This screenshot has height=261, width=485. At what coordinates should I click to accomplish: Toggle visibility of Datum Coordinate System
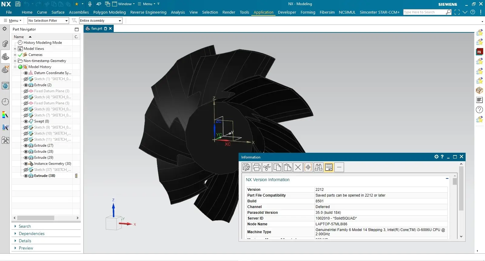pos(26,73)
